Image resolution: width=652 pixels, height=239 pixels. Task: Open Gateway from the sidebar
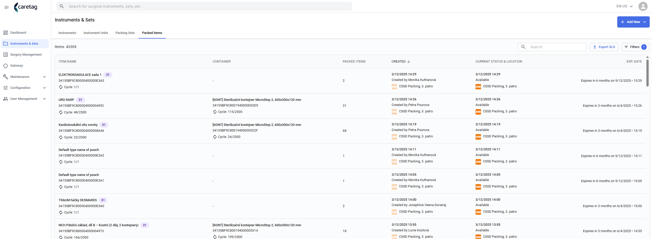click(25, 66)
